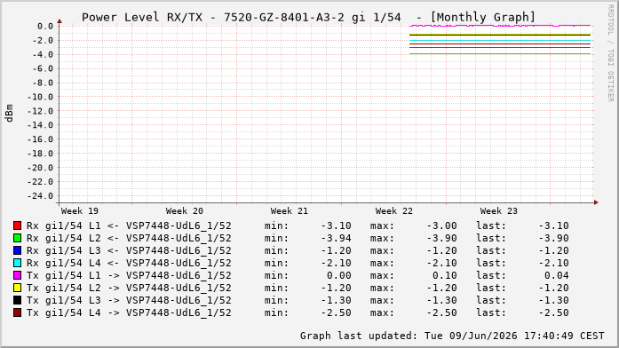Click Rx L2 last value -3.90
Viewport: 619px width, 348px height.
tap(553, 238)
